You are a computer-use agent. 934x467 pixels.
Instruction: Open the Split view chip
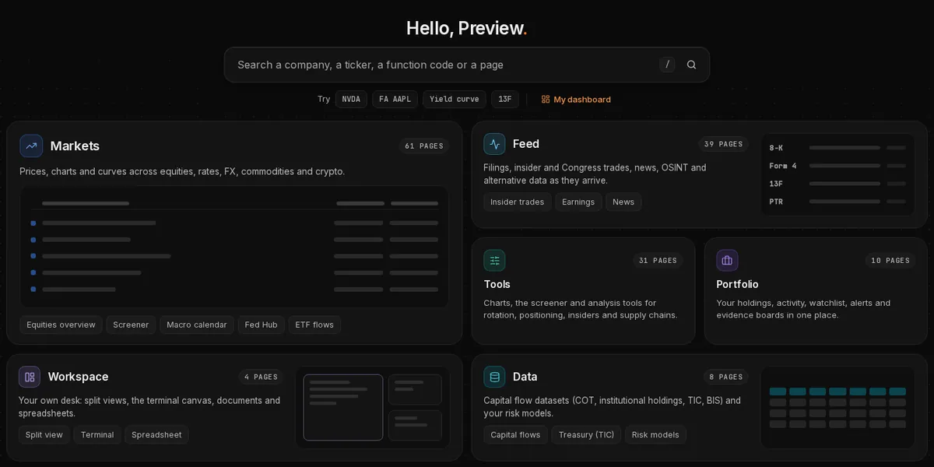pos(44,434)
